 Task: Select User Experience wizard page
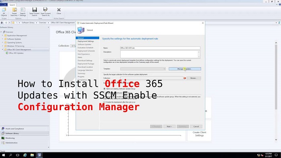(x=83, y=54)
